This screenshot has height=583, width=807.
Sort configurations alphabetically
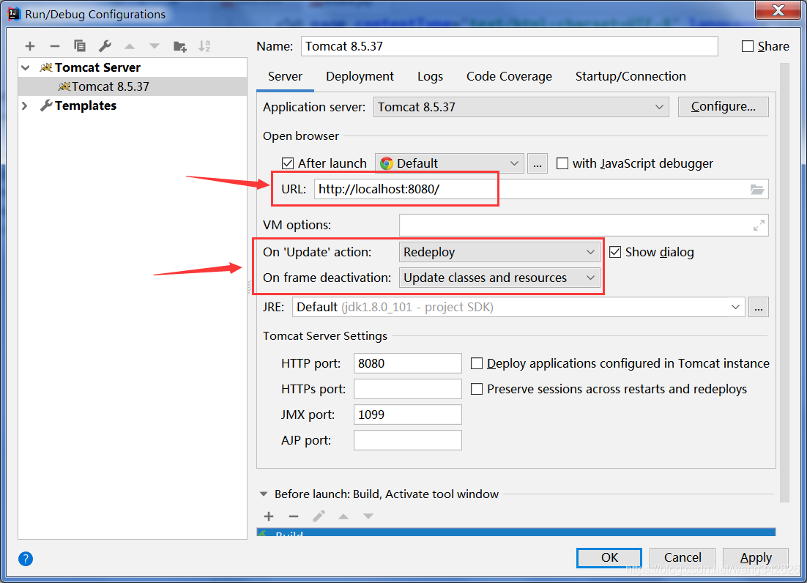tap(204, 46)
